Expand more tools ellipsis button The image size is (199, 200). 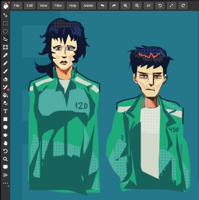pos(5,183)
